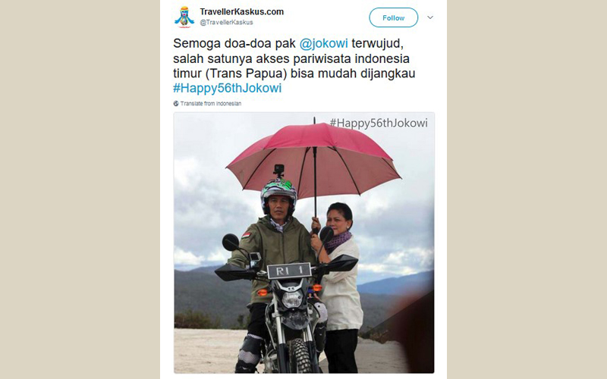
Task: Click the Indonesian flag patch on the jacket
Action: [x=247, y=235]
